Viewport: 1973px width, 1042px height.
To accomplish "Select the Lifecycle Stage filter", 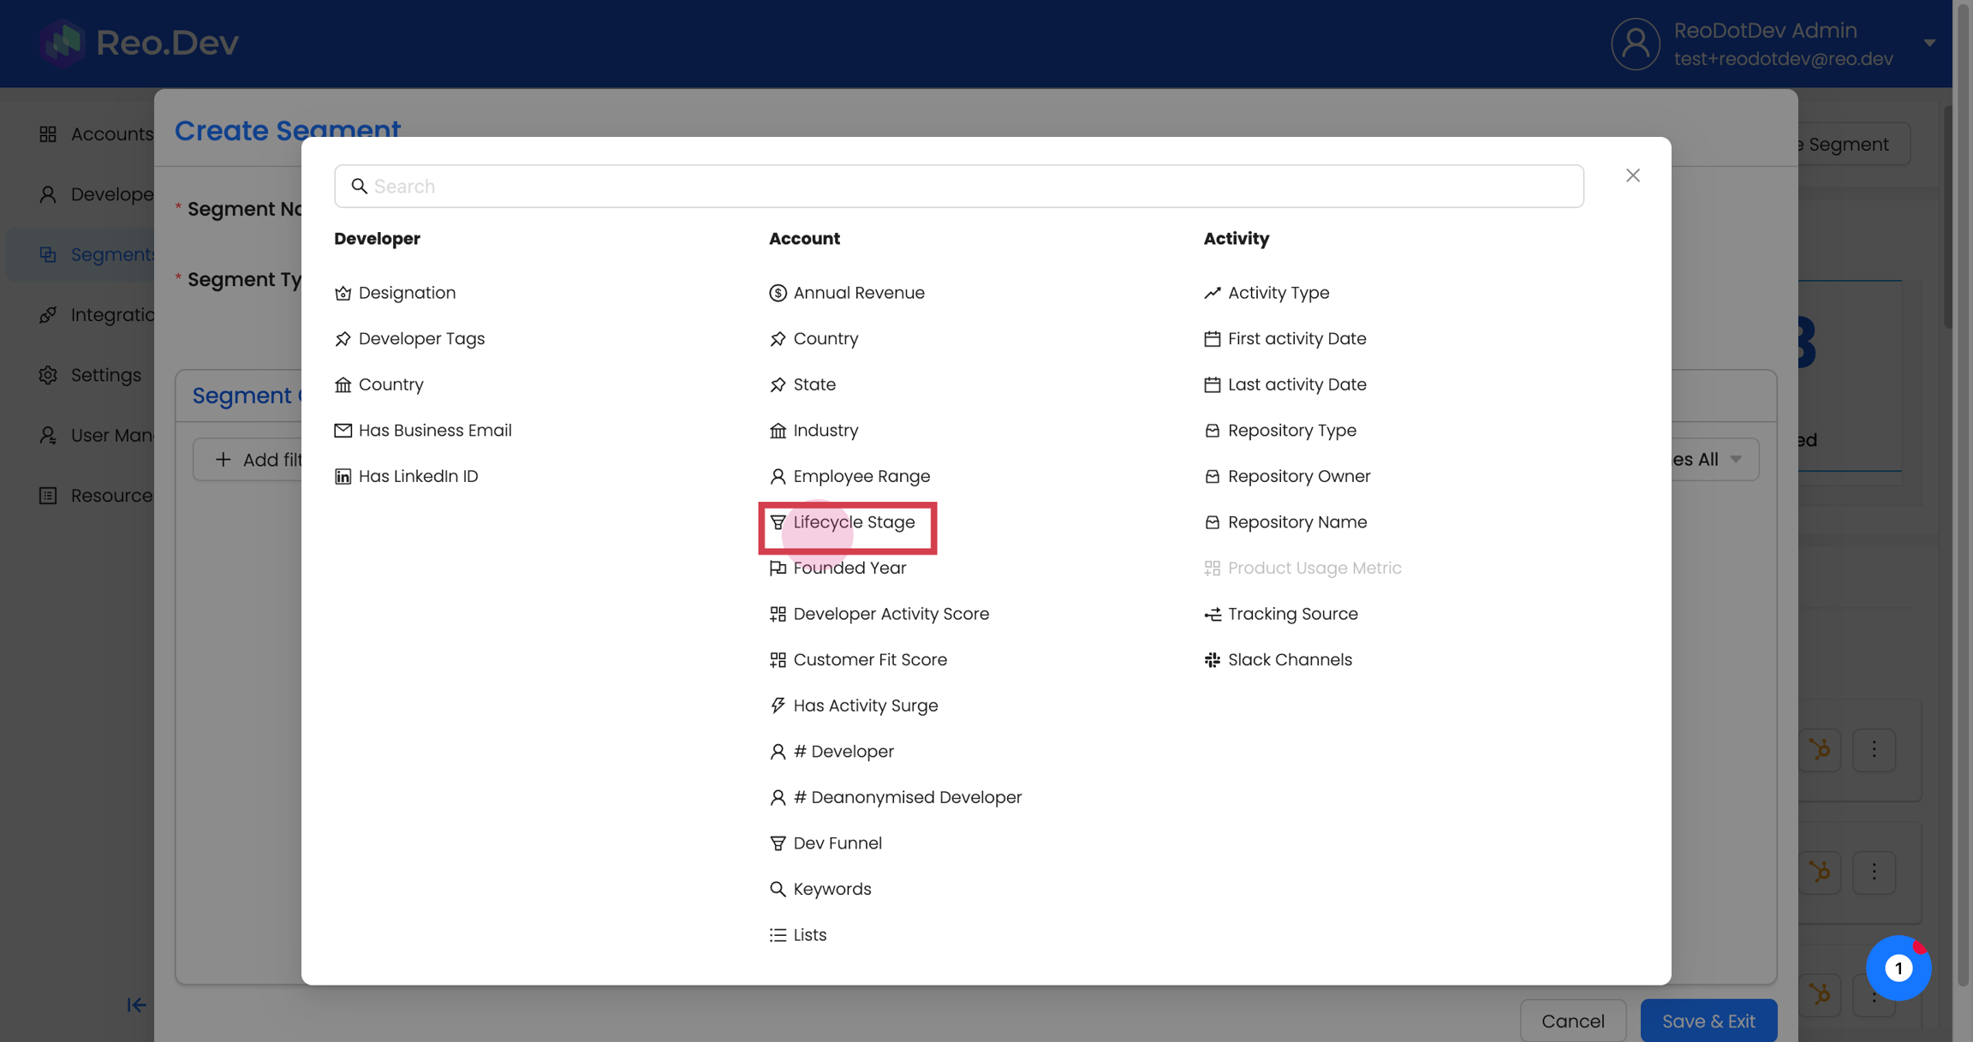I will (853, 522).
